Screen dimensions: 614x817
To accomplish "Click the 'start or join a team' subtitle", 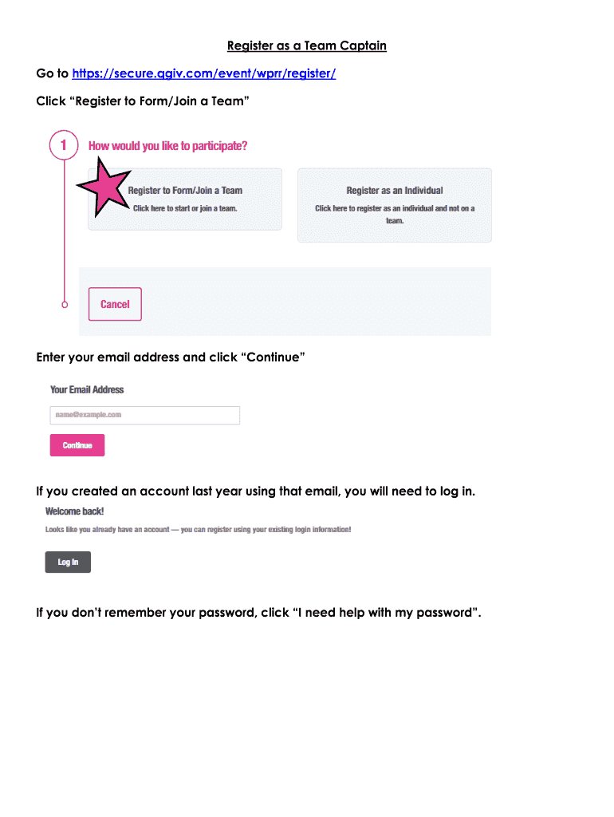I will [x=185, y=208].
